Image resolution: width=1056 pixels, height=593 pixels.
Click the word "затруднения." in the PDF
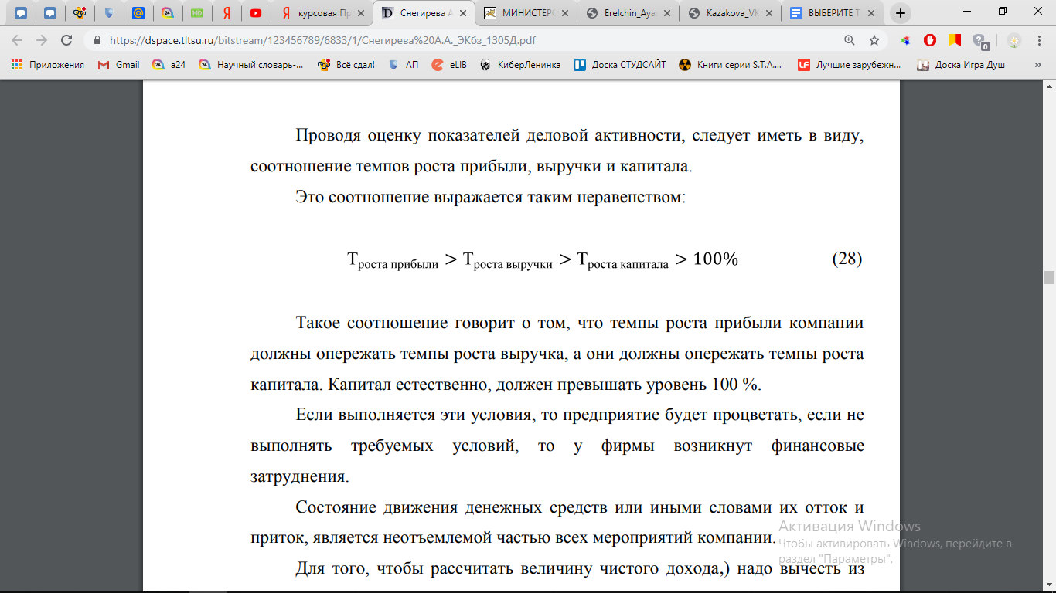coord(299,477)
